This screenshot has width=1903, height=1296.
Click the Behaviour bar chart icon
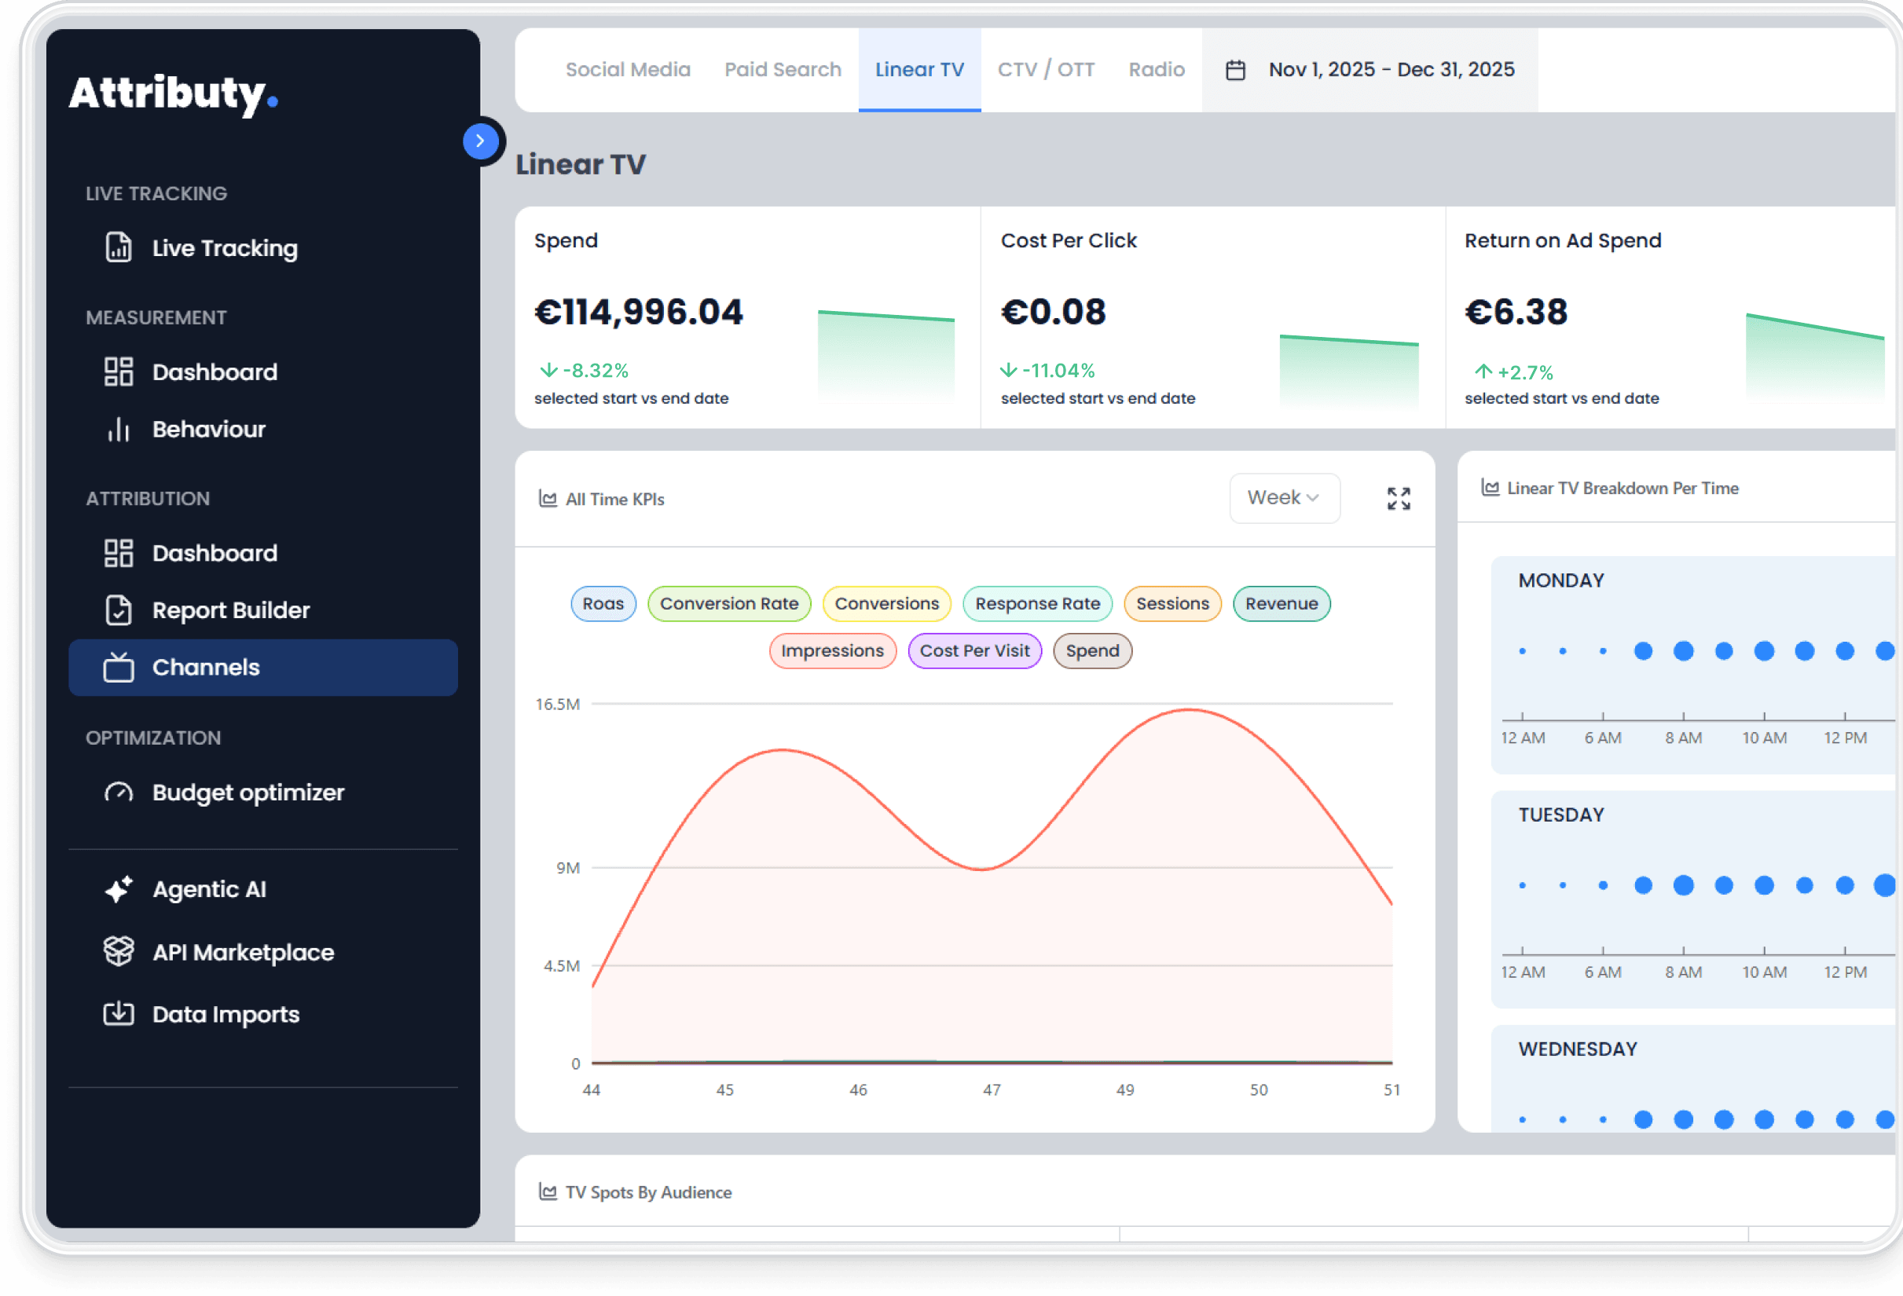pyautogui.click(x=119, y=429)
